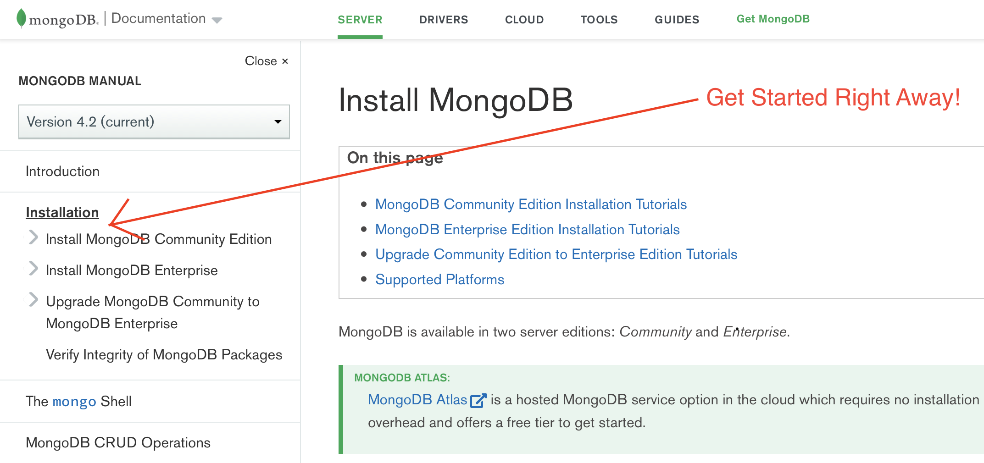984x463 pixels.
Task: Click the Install MongoDB page heading
Action: (456, 100)
